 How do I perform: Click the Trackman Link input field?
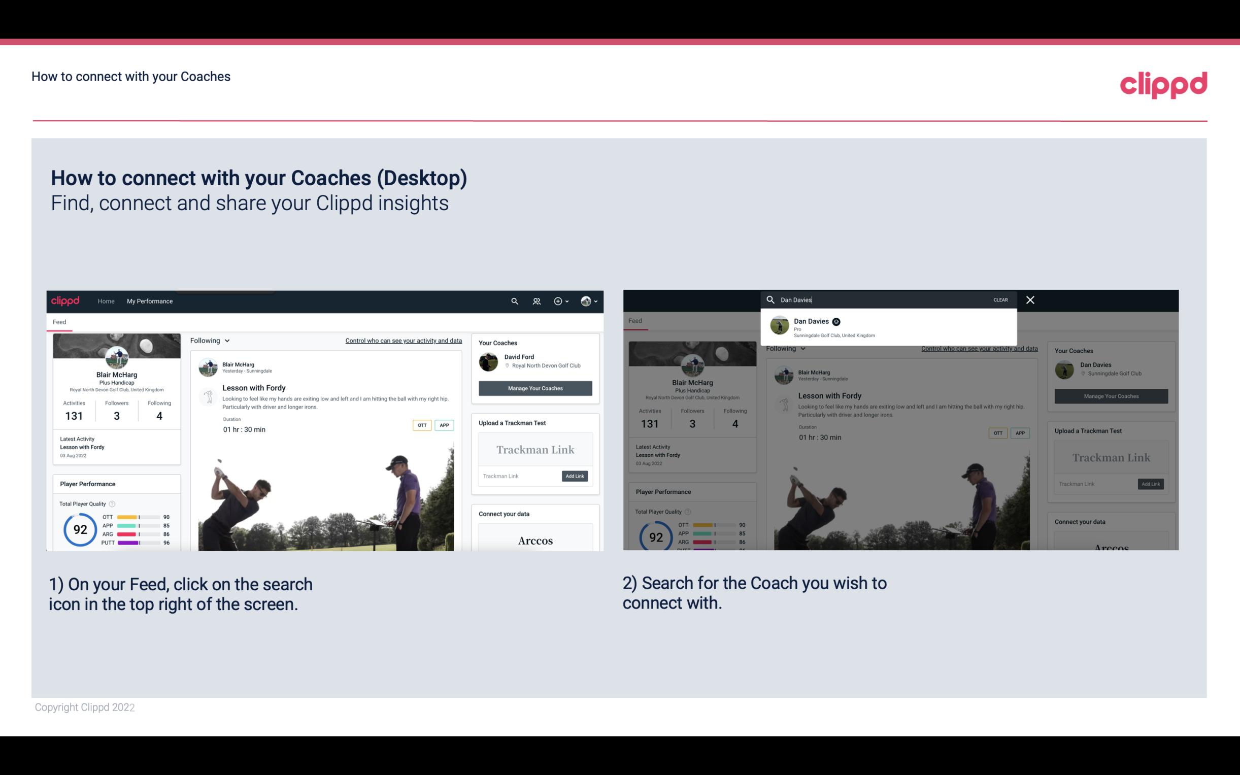(x=518, y=476)
